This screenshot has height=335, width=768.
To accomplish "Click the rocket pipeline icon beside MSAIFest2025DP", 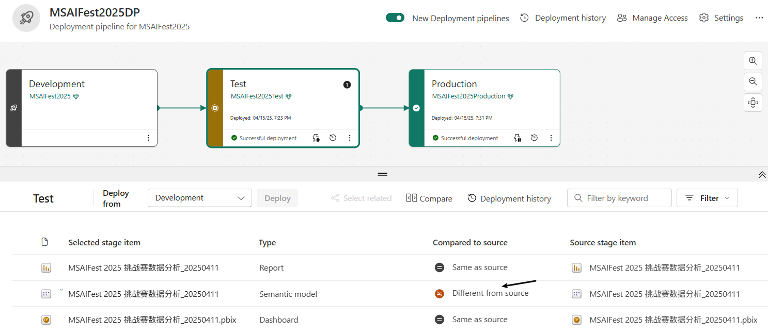I will point(26,18).
